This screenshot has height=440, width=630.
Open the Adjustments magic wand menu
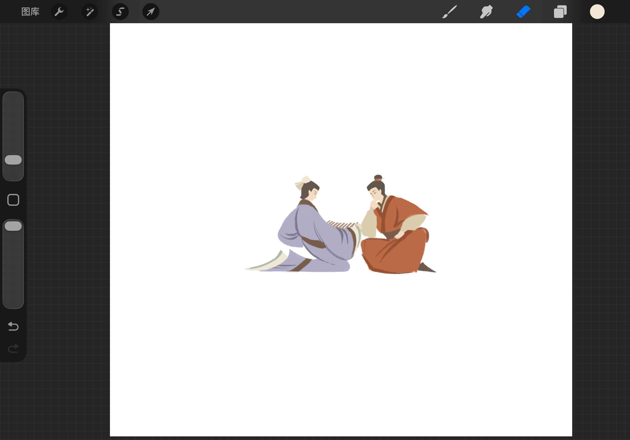pos(90,12)
